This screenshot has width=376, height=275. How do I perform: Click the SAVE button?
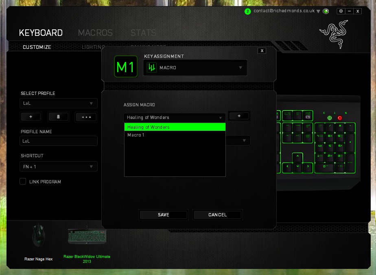click(x=163, y=215)
